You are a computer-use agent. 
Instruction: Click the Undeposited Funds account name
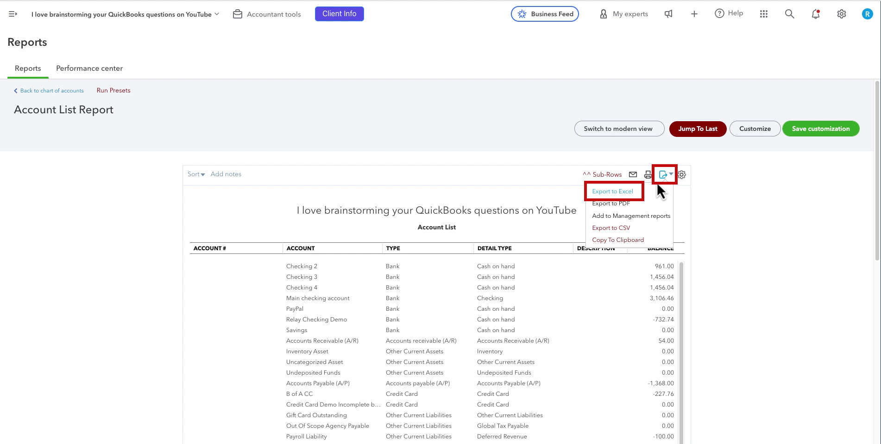313,373
